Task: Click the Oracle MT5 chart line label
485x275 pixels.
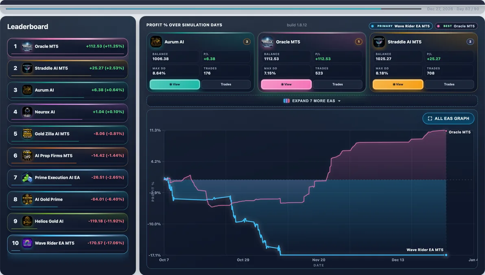Action: (460, 132)
